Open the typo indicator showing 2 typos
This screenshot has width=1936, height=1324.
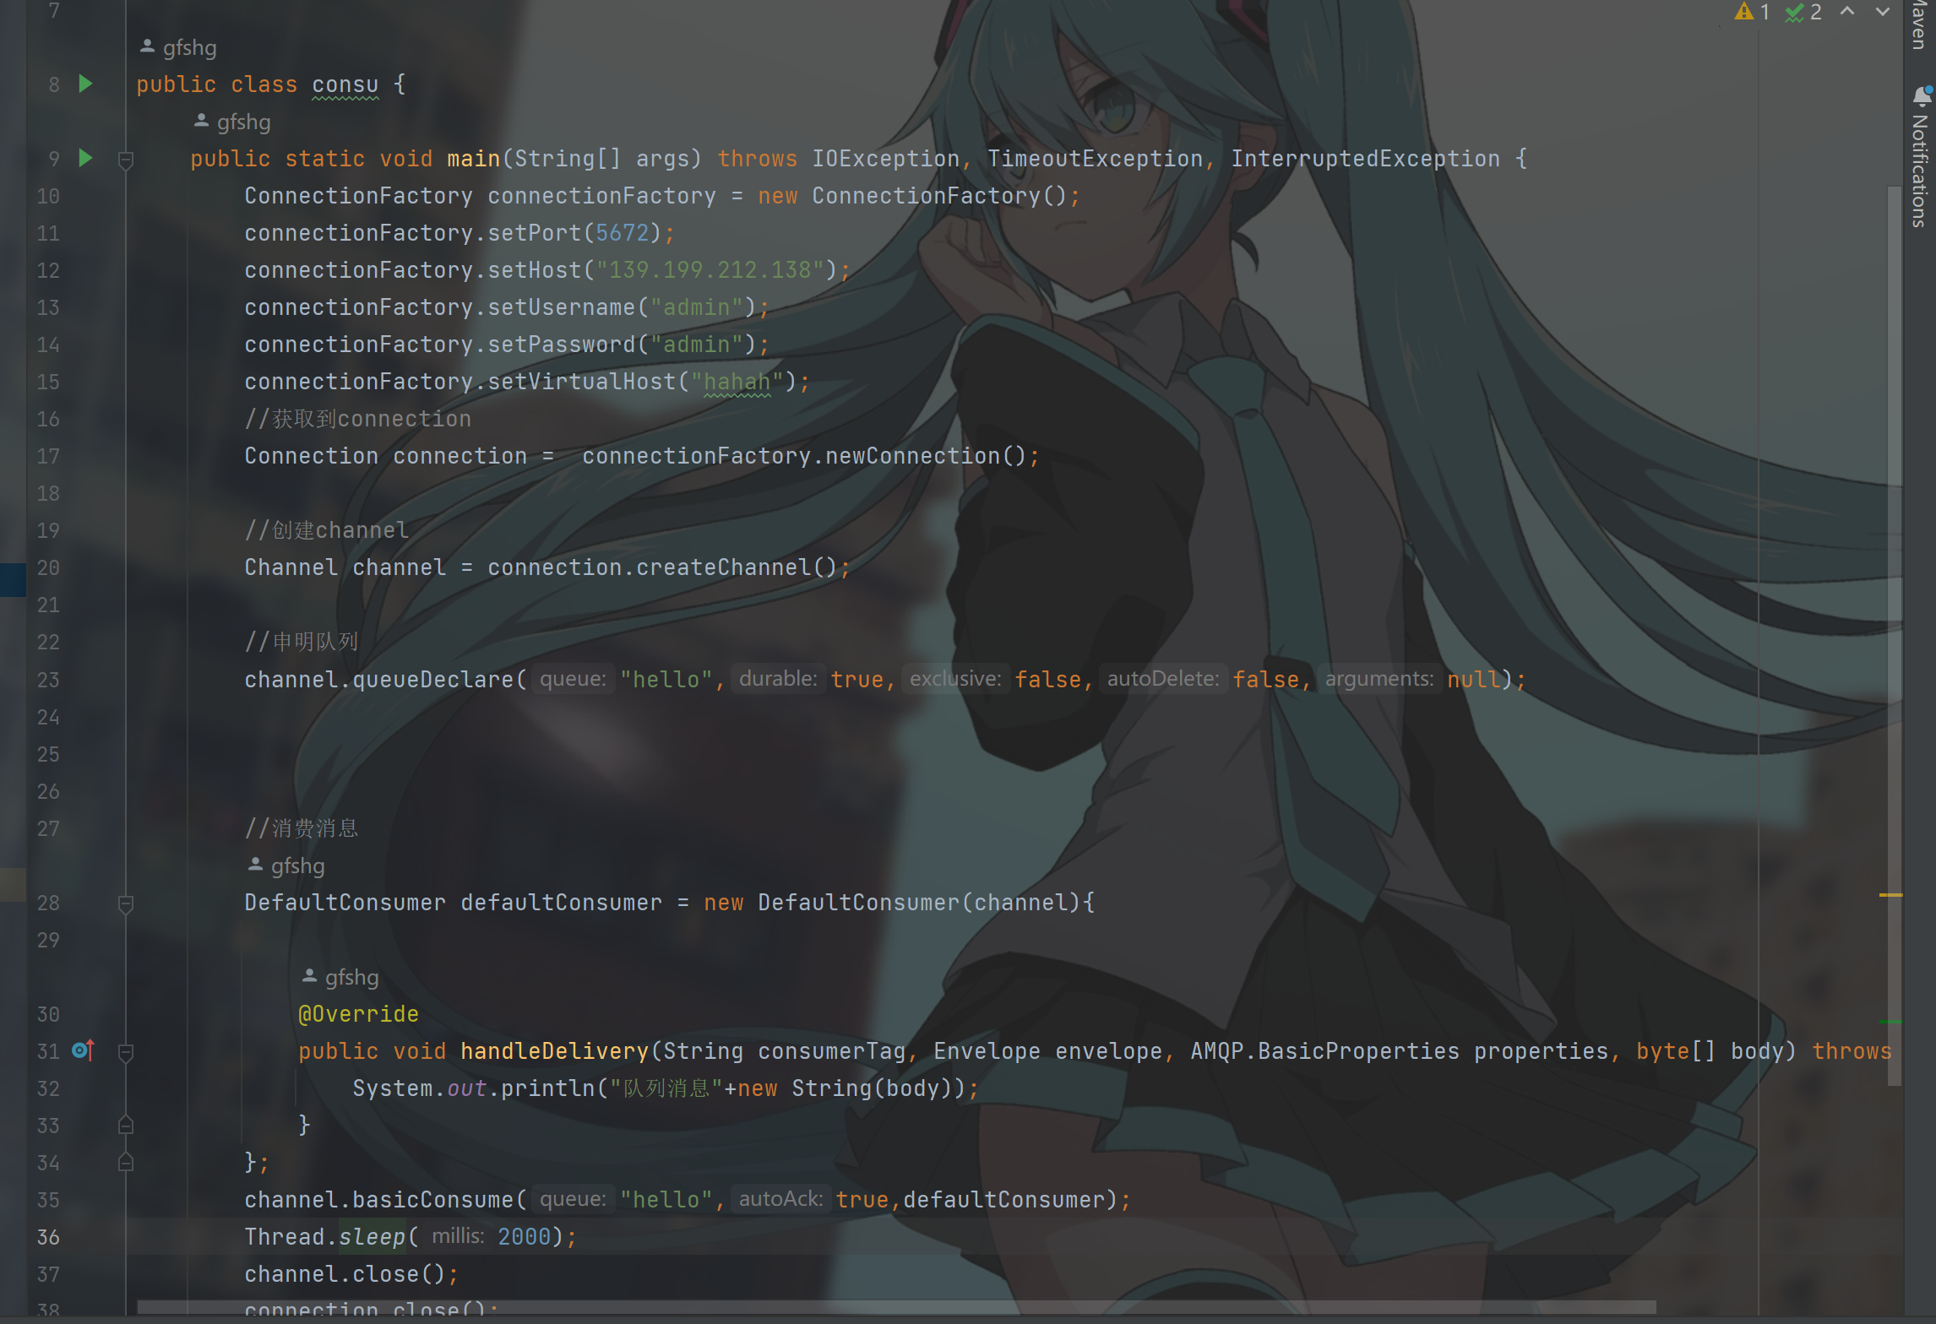(1803, 12)
